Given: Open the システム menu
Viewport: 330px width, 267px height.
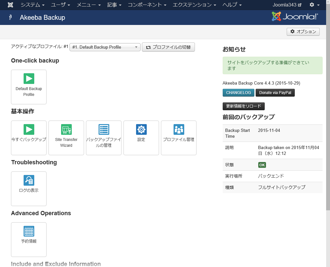Looking at the screenshot, I should tap(32, 5).
